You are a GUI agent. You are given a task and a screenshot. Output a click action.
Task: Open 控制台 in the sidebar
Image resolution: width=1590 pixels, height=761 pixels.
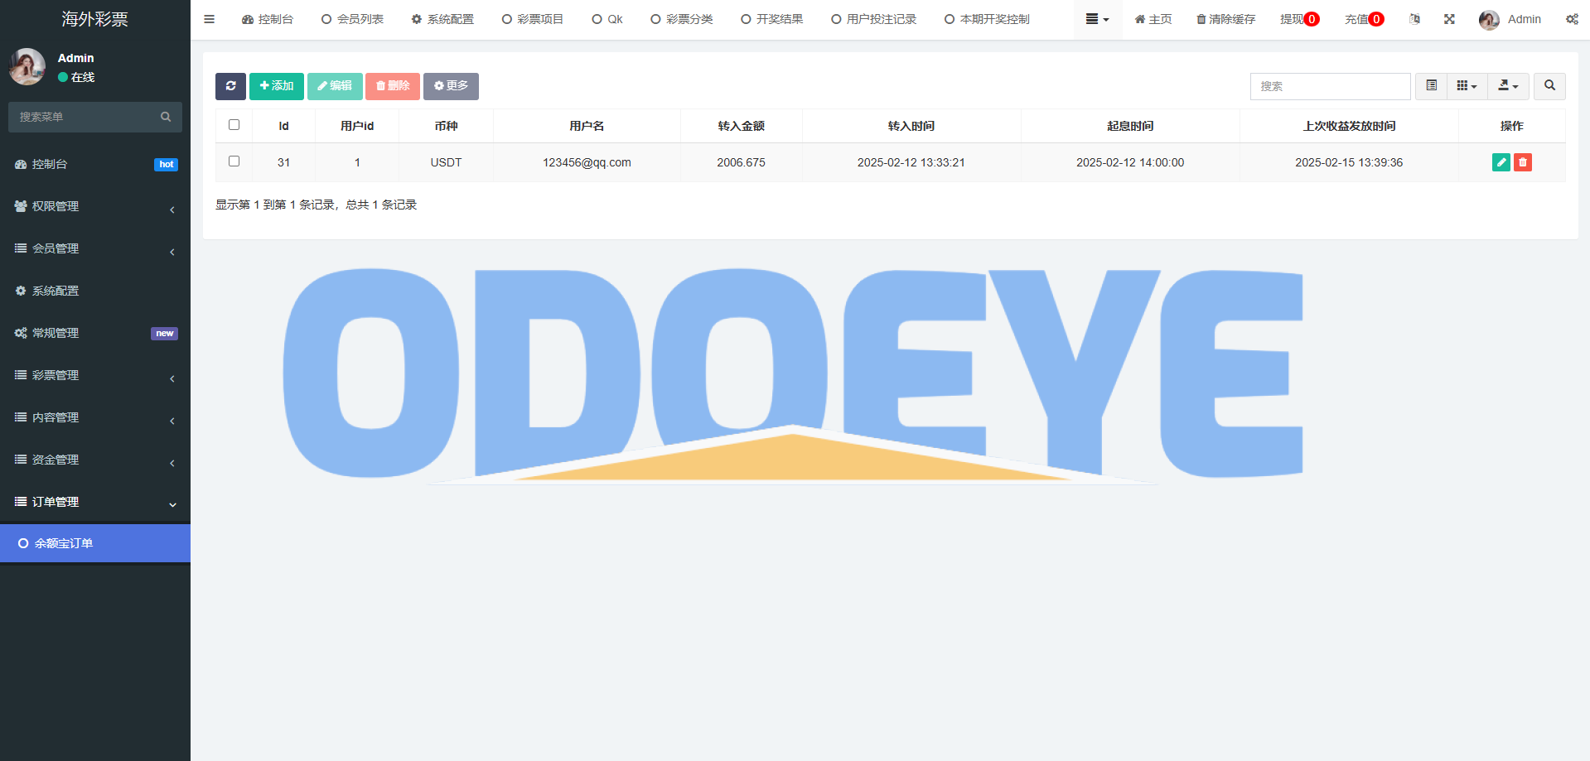95,164
